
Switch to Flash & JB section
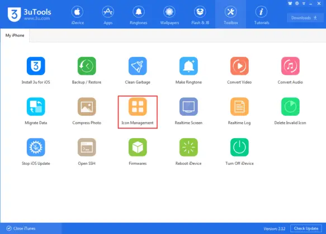tap(200, 15)
